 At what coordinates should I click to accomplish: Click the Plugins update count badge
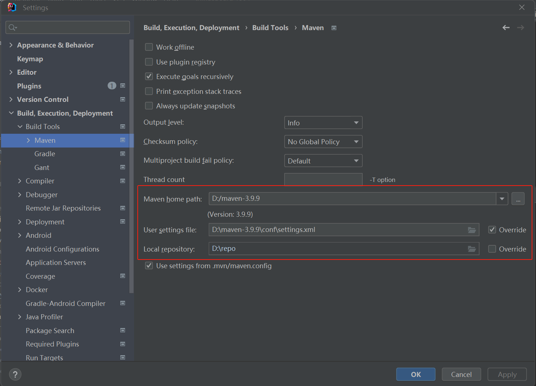pyautogui.click(x=112, y=86)
